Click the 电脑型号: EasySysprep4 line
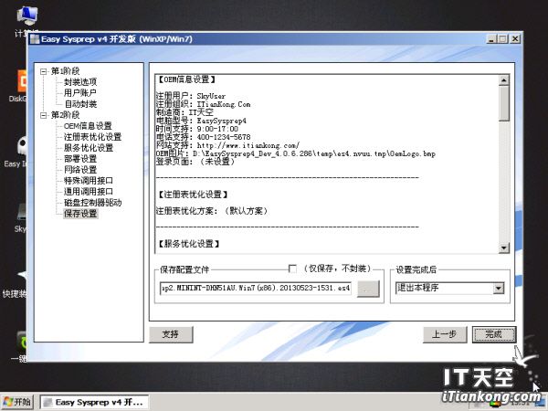This screenshot has width=548, height=411. click(201, 121)
